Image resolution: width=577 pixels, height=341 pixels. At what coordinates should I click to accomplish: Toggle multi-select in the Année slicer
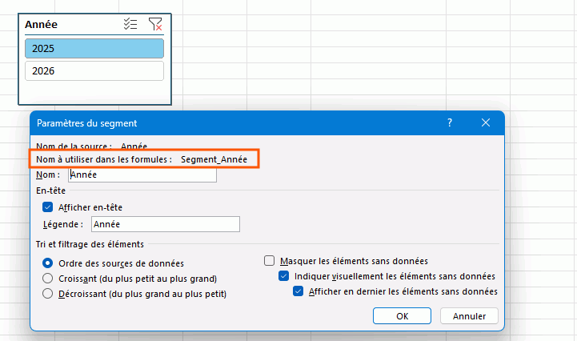tap(130, 25)
